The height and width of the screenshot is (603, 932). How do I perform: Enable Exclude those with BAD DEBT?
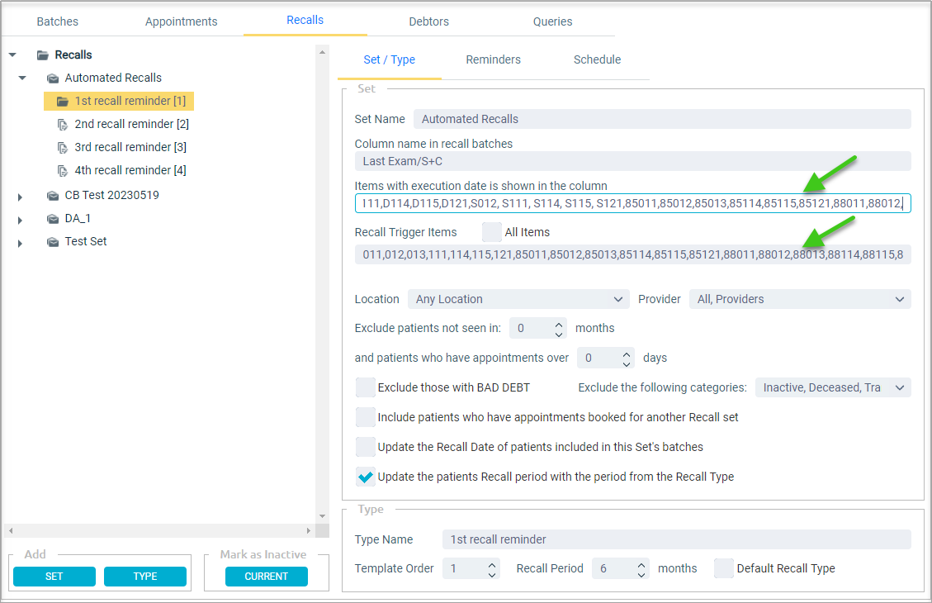pos(365,387)
